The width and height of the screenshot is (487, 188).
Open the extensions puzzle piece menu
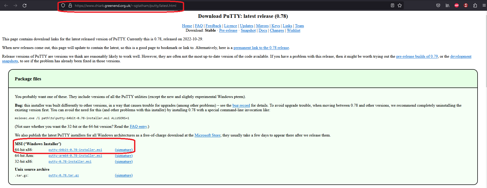[x=475, y=5]
